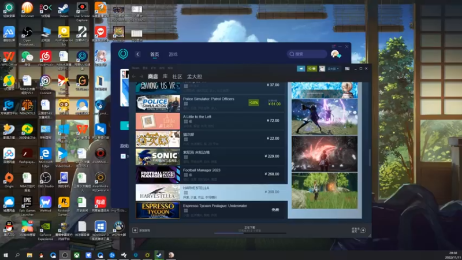Launch WPS Office from the desktop
This screenshot has width=462, height=260.
9,58
